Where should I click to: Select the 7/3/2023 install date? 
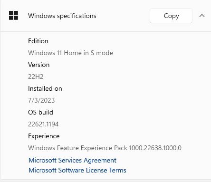[41, 100]
